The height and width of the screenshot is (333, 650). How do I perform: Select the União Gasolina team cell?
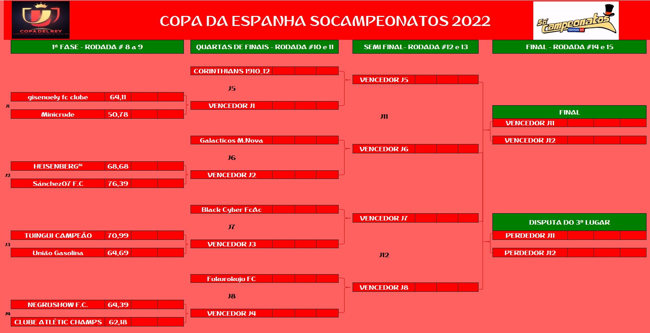pyautogui.click(x=58, y=253)
